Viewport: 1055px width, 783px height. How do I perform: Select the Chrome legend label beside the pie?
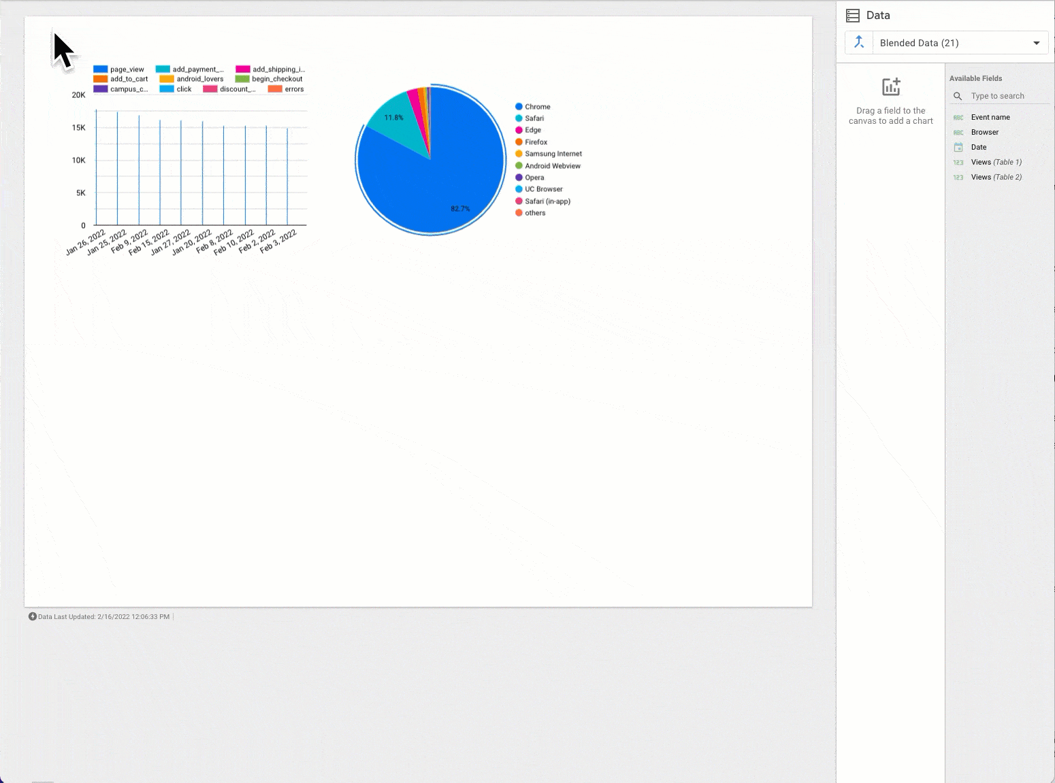pos(538,106)
